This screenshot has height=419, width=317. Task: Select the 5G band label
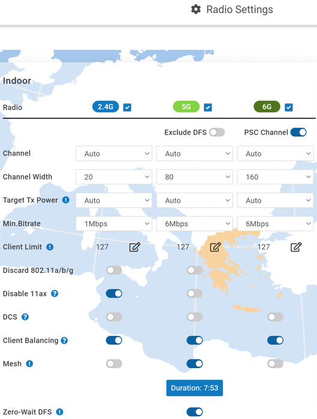pos(186,107)
